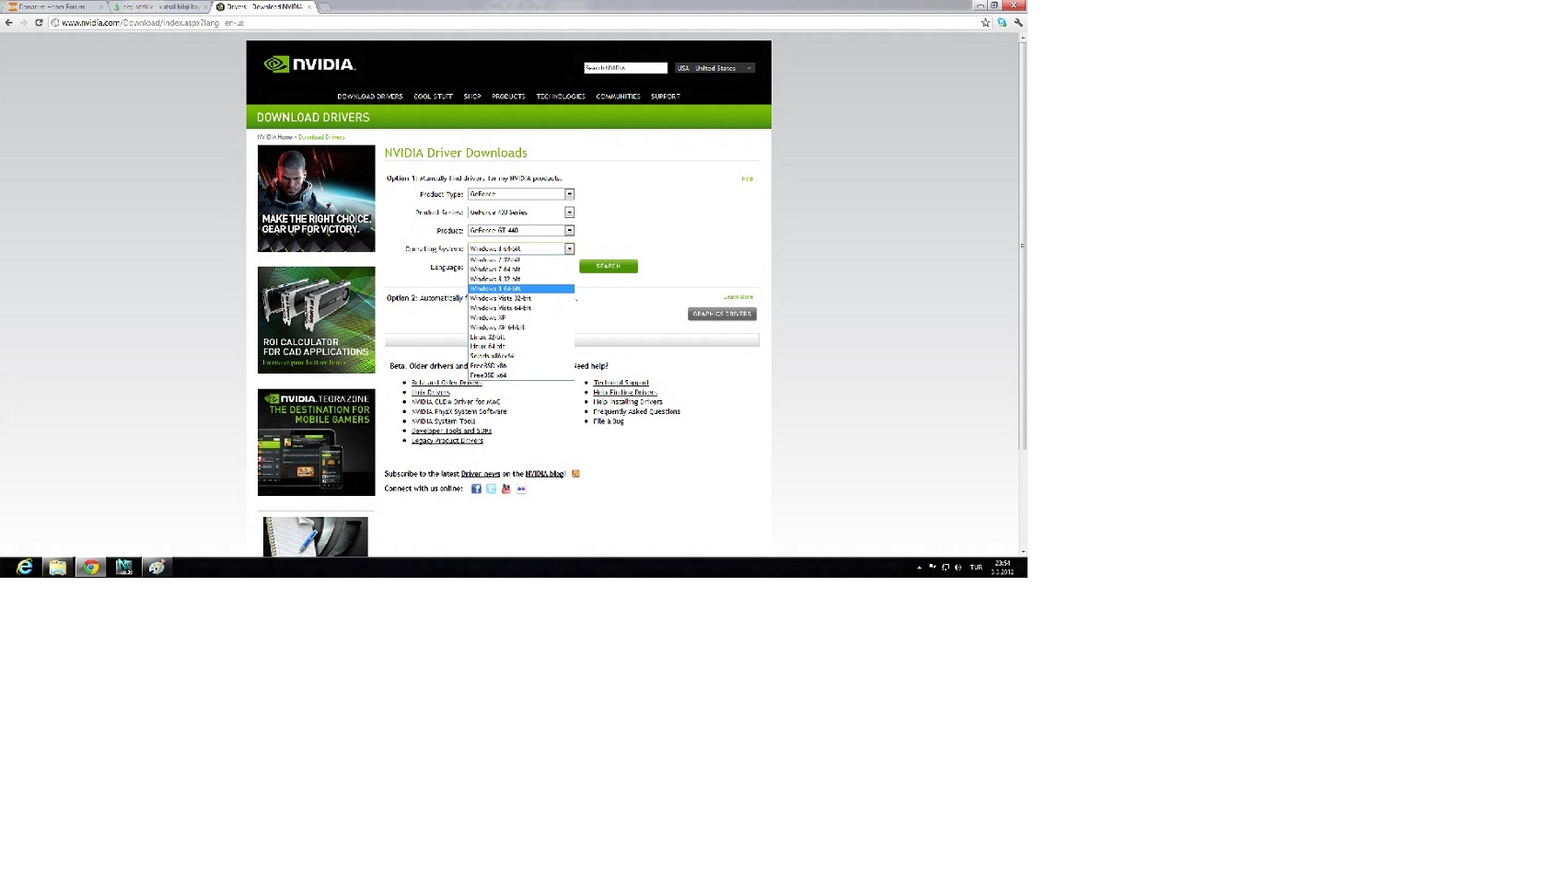Open Technologies nav menu
The height and width of the screenshot is (875, 1556).
[x=561, y=97]
